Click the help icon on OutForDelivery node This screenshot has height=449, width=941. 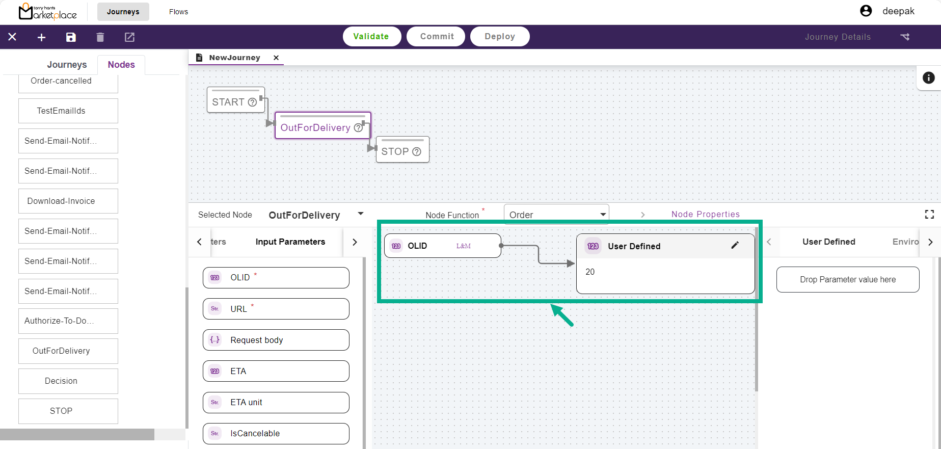click(x=358, y=128)
